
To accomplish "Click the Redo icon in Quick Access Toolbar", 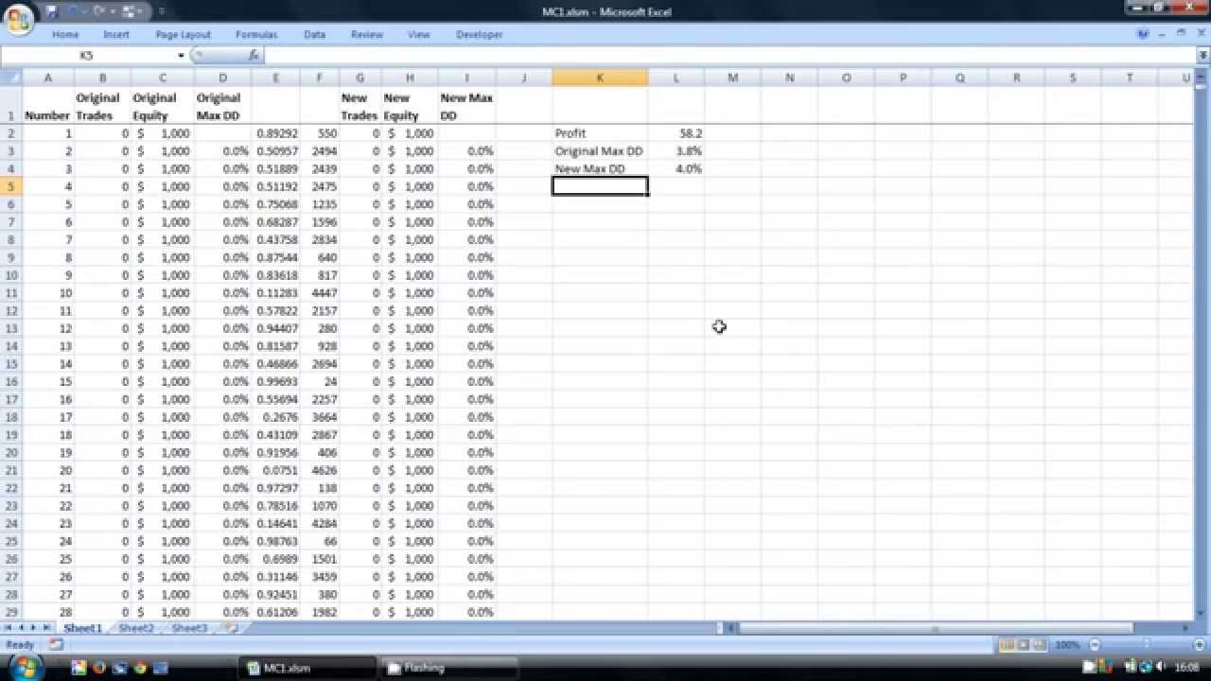I will (101, 11).
